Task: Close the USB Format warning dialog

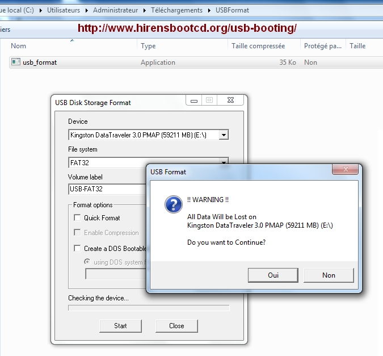Action: click(345, 171)
